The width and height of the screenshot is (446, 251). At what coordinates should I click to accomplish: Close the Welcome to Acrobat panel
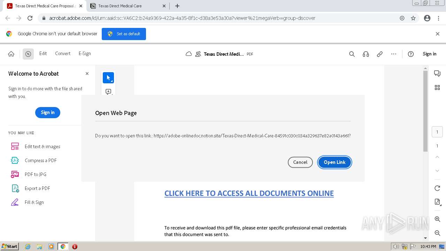tap(87, 74)
